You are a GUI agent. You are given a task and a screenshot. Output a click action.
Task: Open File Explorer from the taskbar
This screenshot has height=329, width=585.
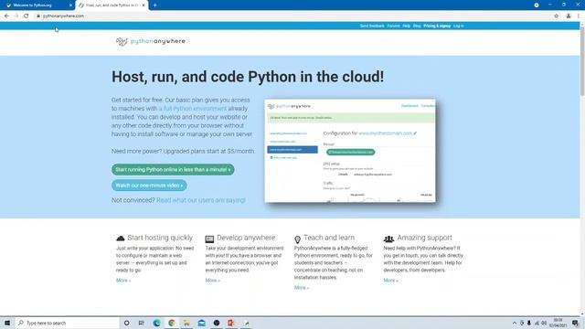(x=186, y=323)
